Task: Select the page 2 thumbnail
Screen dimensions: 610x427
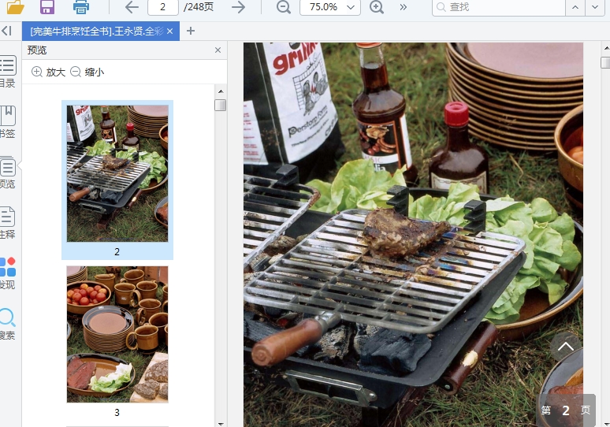Action: [117, 180]
